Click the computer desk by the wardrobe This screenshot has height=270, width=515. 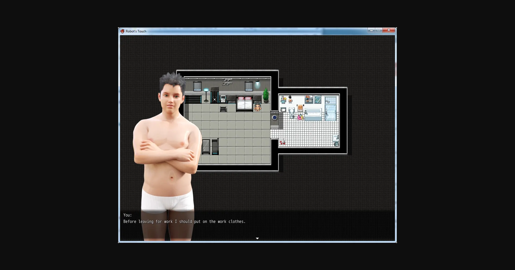pyautogui.click(x=223, y=99)
